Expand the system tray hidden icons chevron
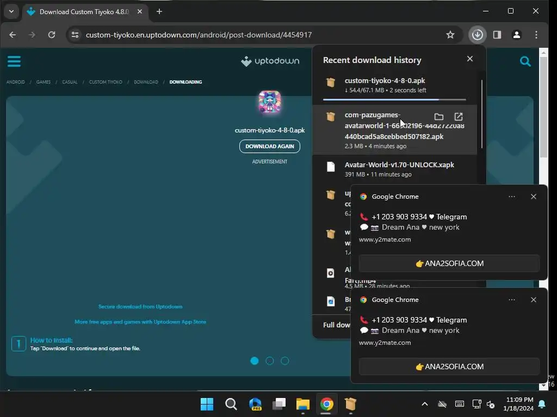 pyautogui.click(x=424, y=404)
